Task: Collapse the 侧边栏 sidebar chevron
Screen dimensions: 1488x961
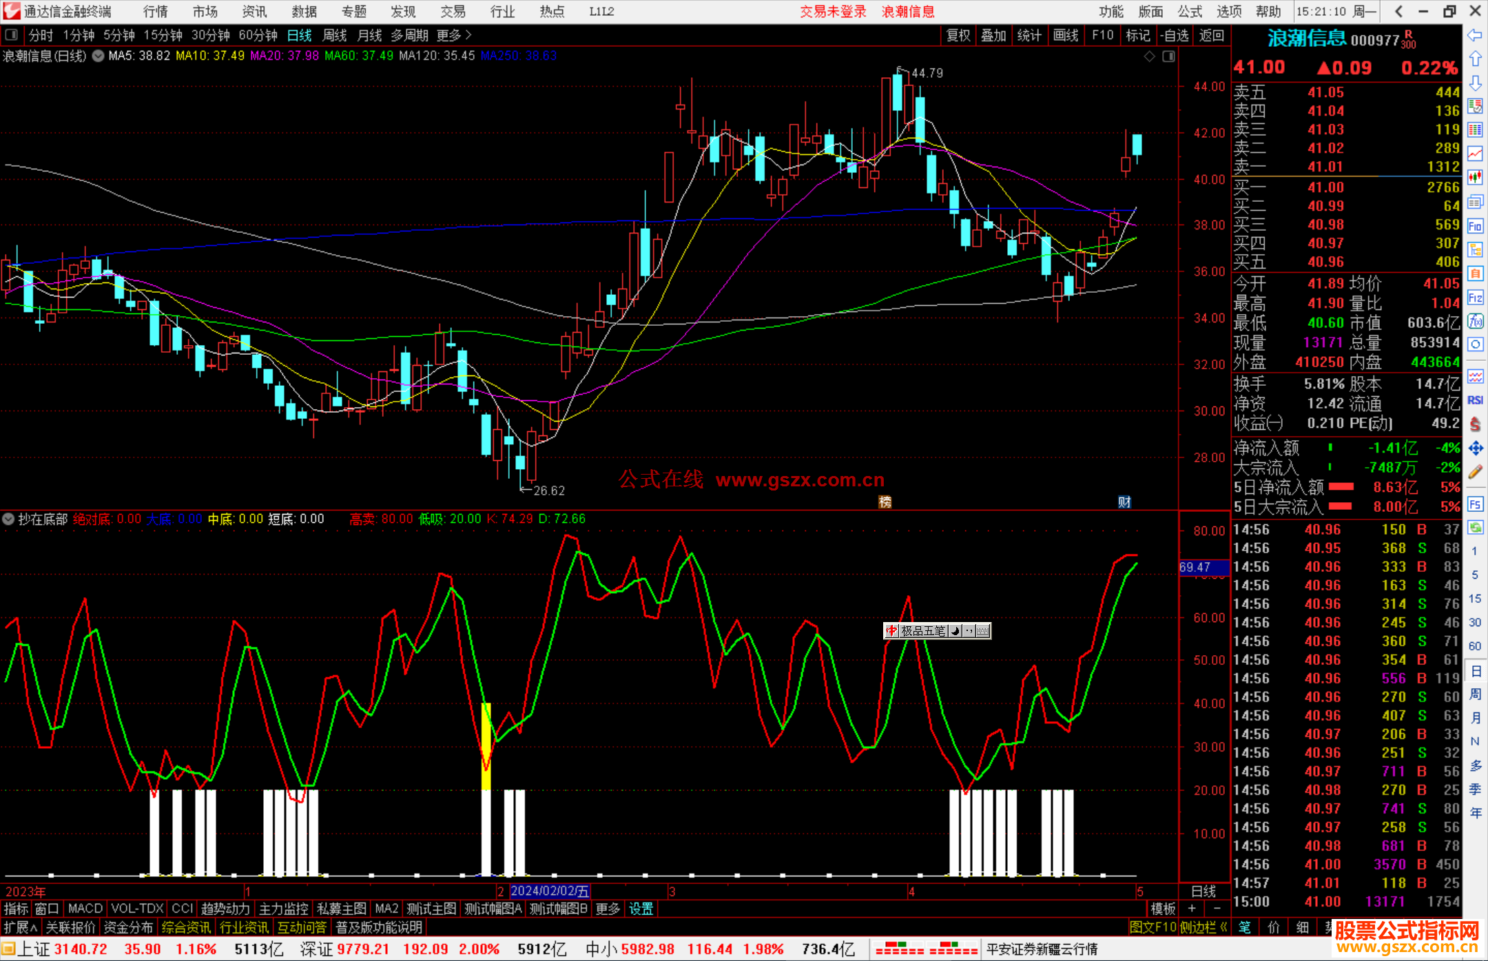Action: pos(1223,927)
